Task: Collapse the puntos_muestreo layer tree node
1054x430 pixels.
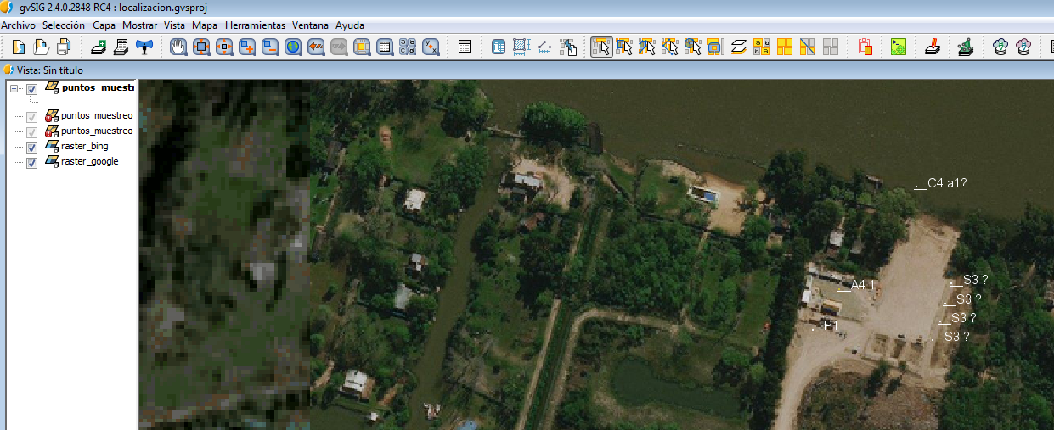Action: 14,88
